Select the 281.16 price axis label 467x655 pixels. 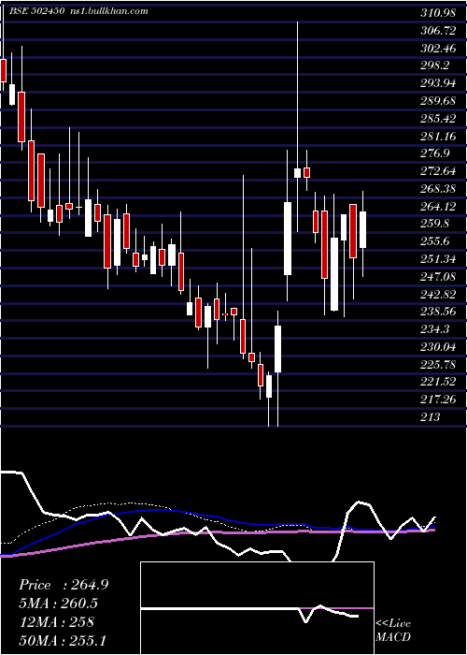tap(438, 137)
